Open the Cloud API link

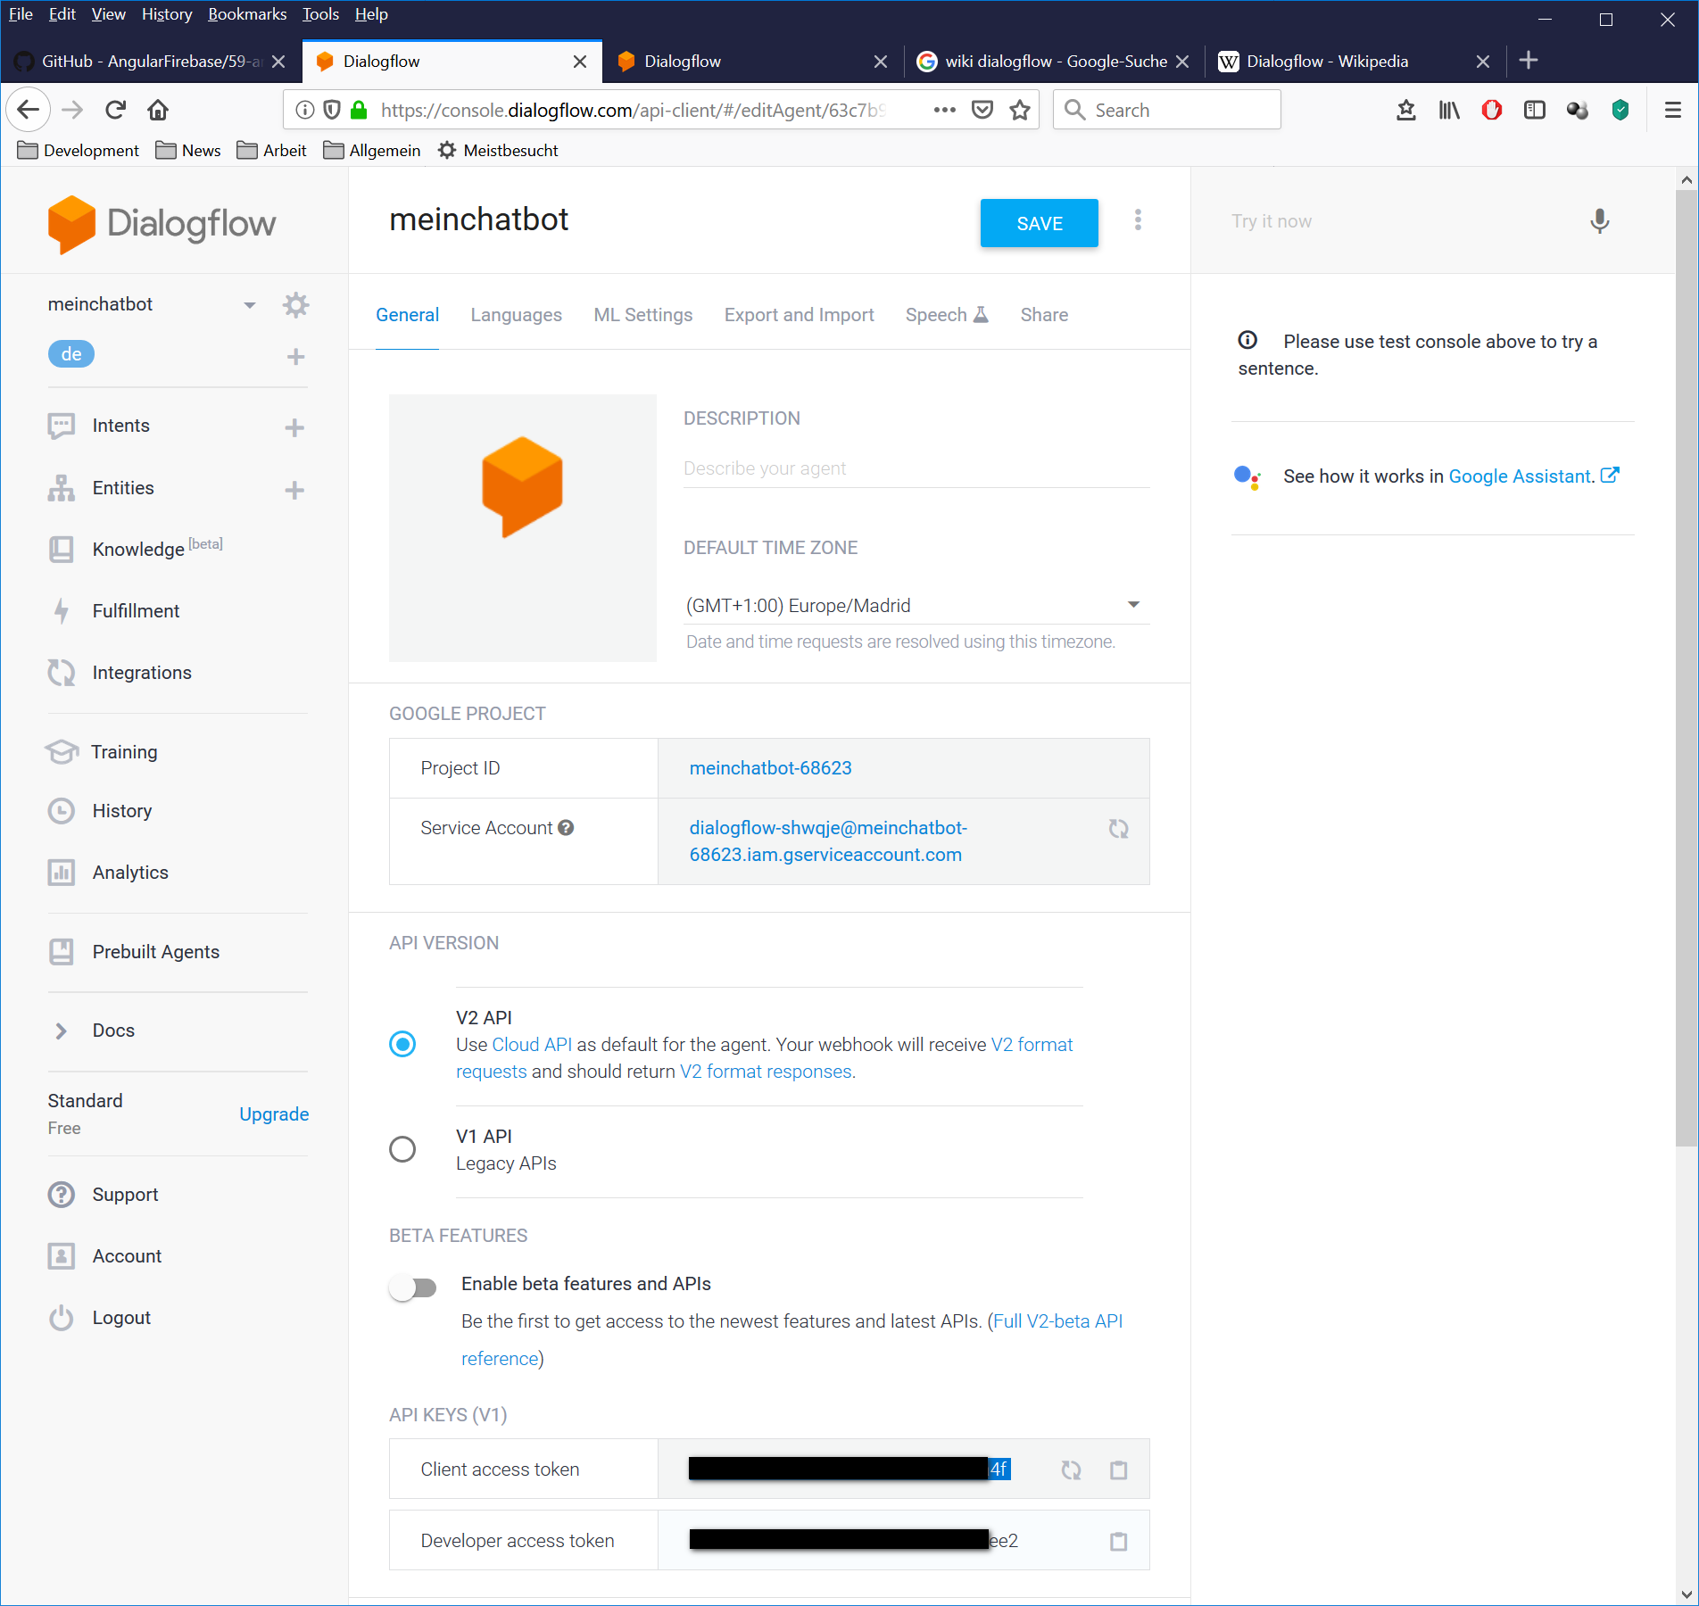click(532, 1045)
